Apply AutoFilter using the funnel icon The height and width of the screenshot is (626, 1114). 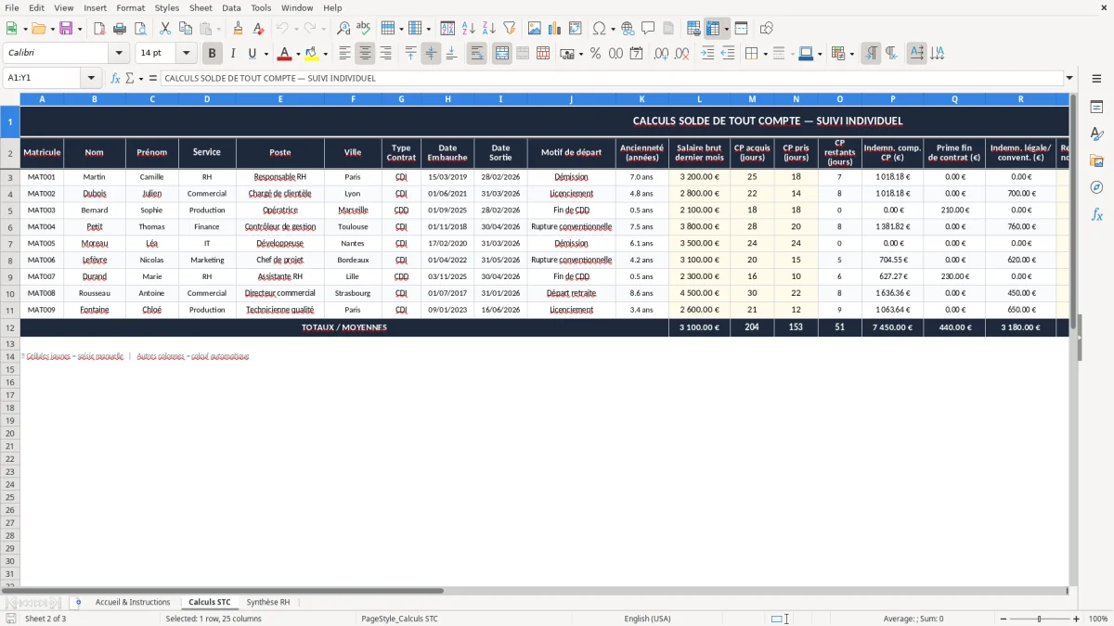pyautogui.click(x=510, y=29)
